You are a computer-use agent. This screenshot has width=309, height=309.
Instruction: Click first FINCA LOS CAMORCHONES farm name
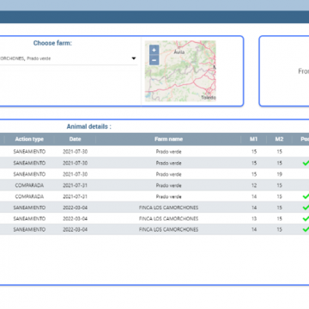click(168, 208)
